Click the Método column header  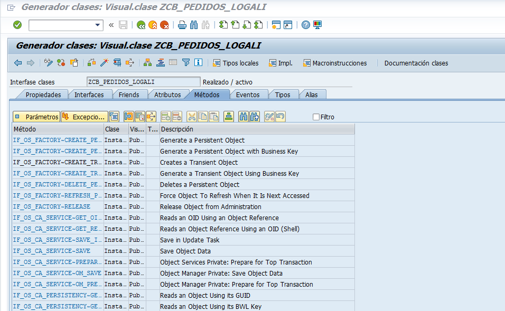(x=58, y=129)
